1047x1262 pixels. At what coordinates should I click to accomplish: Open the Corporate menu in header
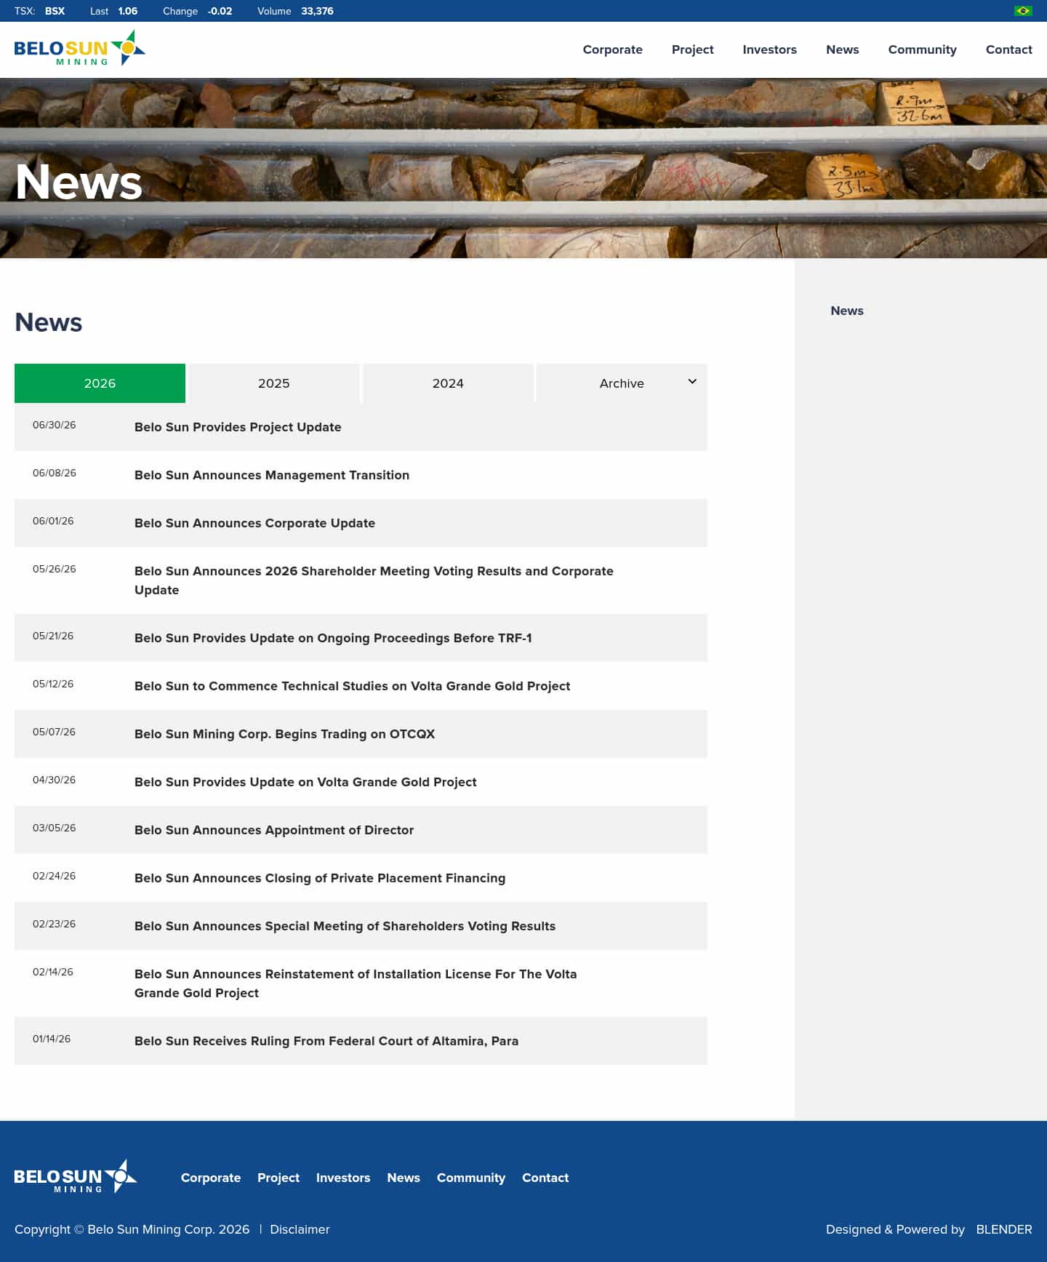click(x=613, y=49)
